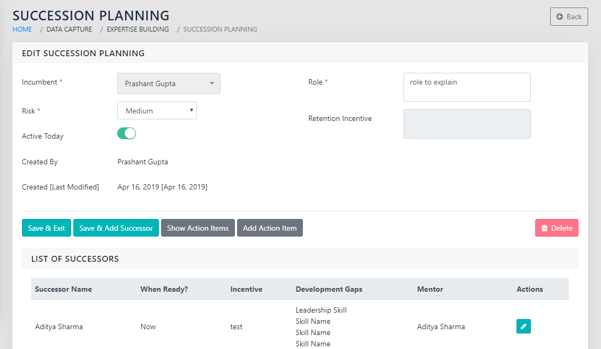Open the Incumbent dropdown showing Prashant Gupta
Viewport: 601px width, 349px height.
[x=169, y=84]
